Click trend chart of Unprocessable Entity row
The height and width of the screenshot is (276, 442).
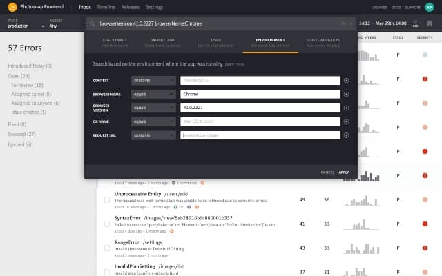361,200
